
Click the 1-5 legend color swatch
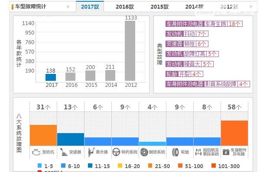coord(39,166)
